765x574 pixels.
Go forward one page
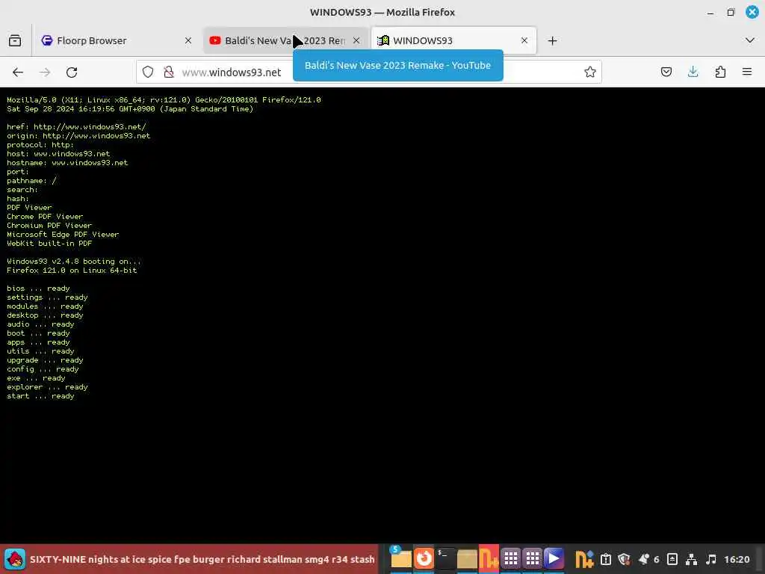[45, 72]
